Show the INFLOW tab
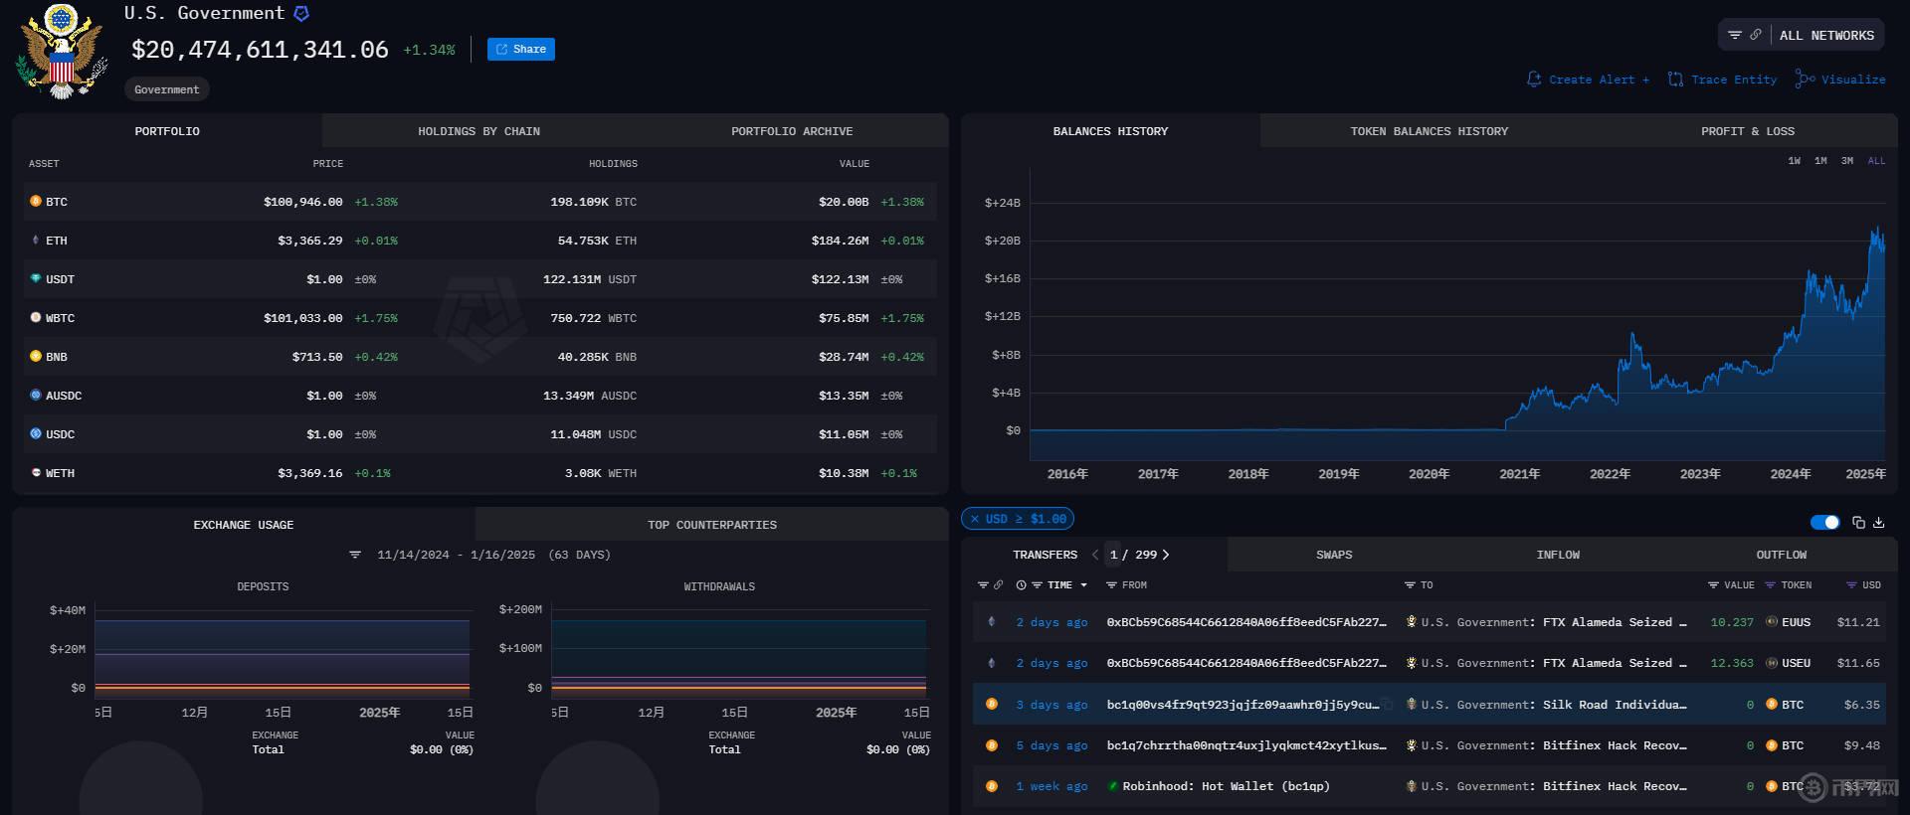1910x815 pixels. pos(1558,555)
